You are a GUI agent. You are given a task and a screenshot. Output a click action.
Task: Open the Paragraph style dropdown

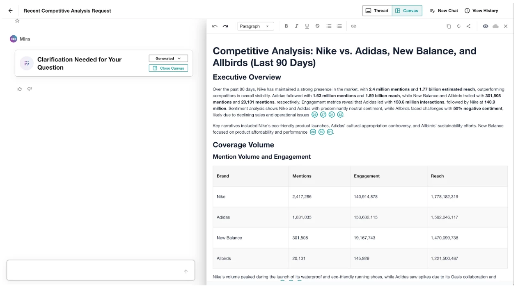pyautogui.click(x=255, y=26)
